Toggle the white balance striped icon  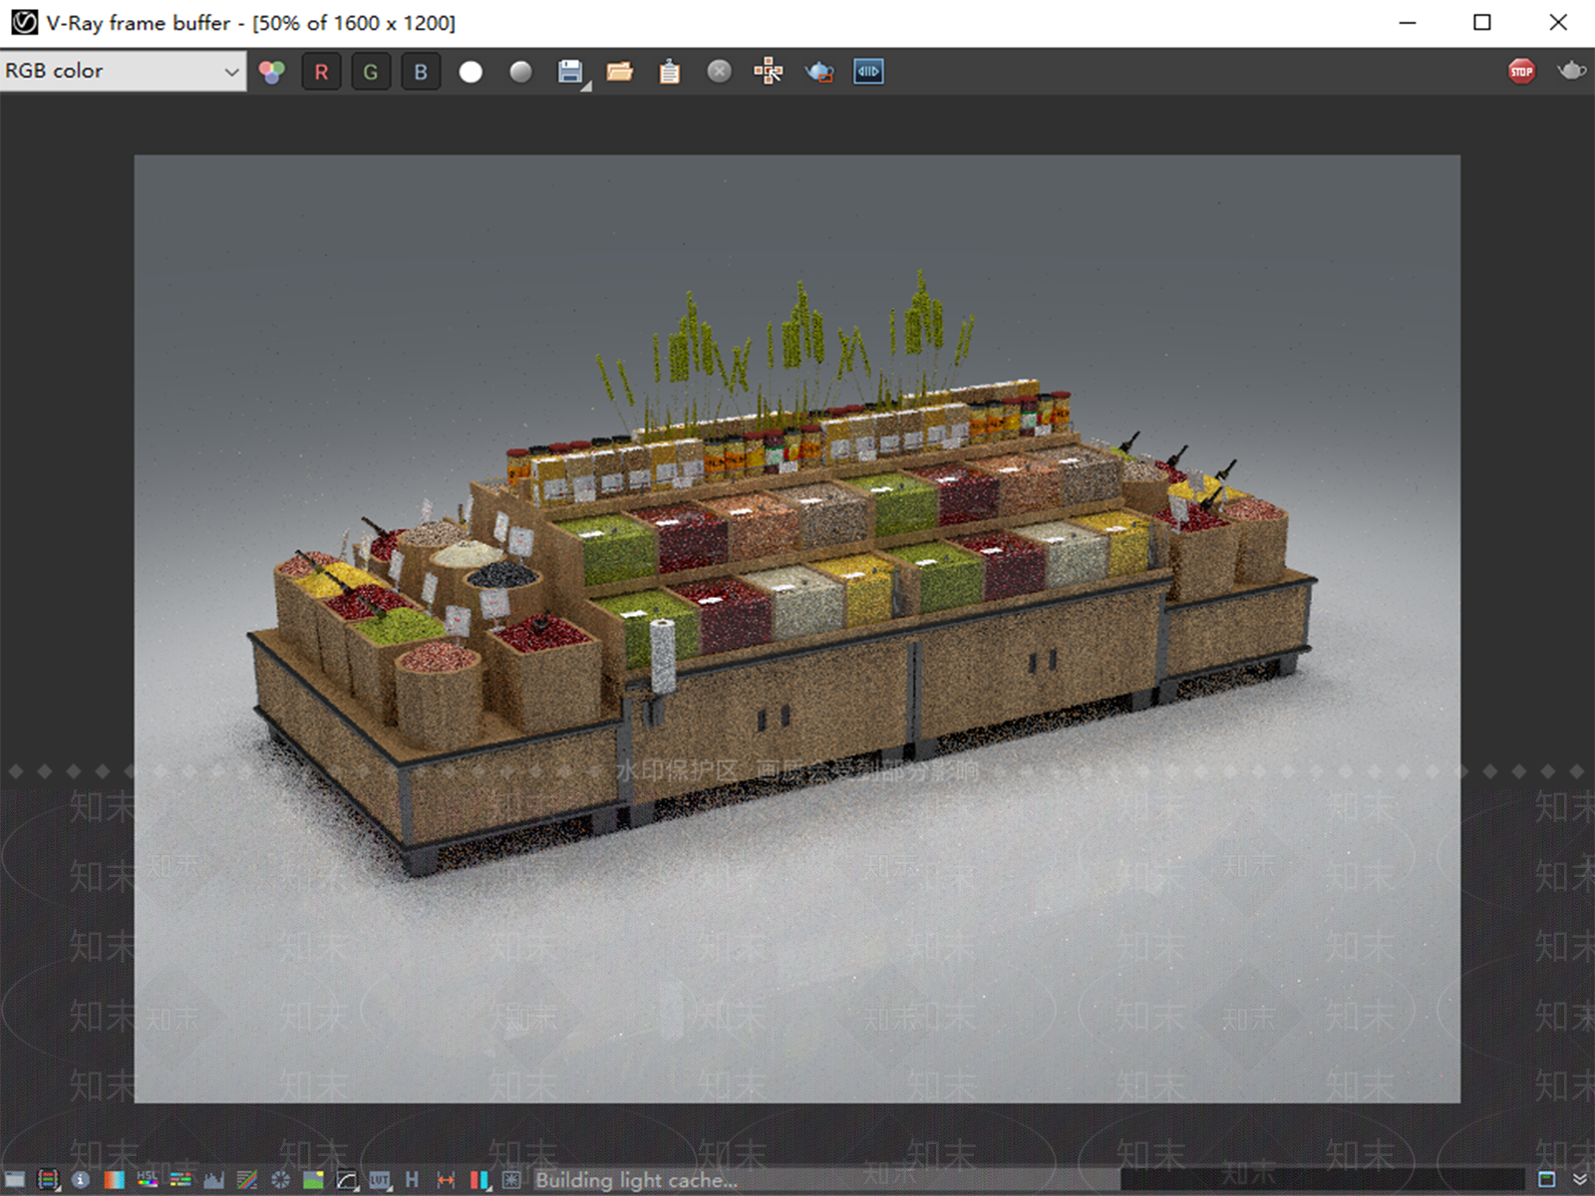click(x=247, y=1180)
